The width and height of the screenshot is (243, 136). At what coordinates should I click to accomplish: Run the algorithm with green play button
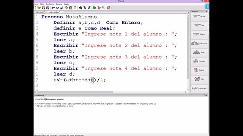pos(95,8)
